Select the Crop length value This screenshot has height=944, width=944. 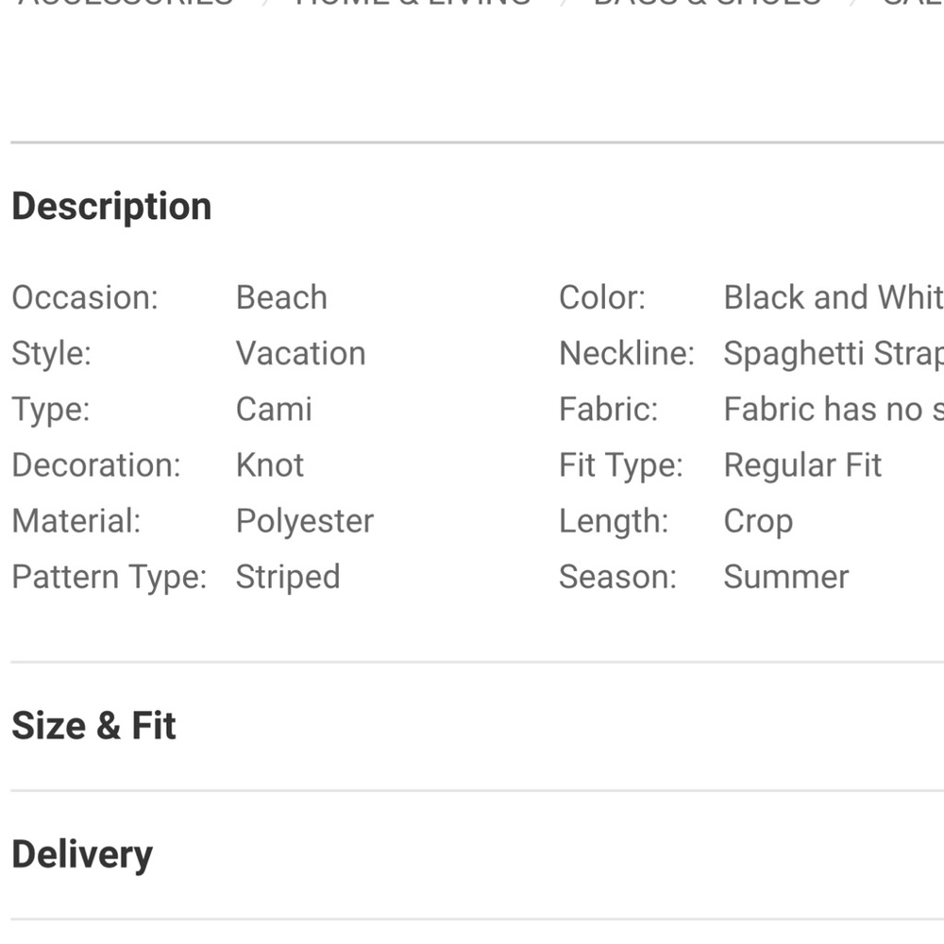(x=758, y=521)
